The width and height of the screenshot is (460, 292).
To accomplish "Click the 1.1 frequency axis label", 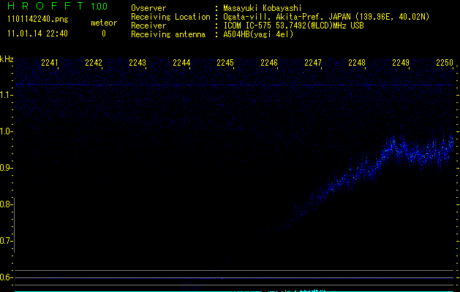I will (6, 95).
